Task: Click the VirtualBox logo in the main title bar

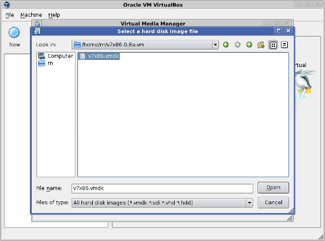Action: (6, 5)
